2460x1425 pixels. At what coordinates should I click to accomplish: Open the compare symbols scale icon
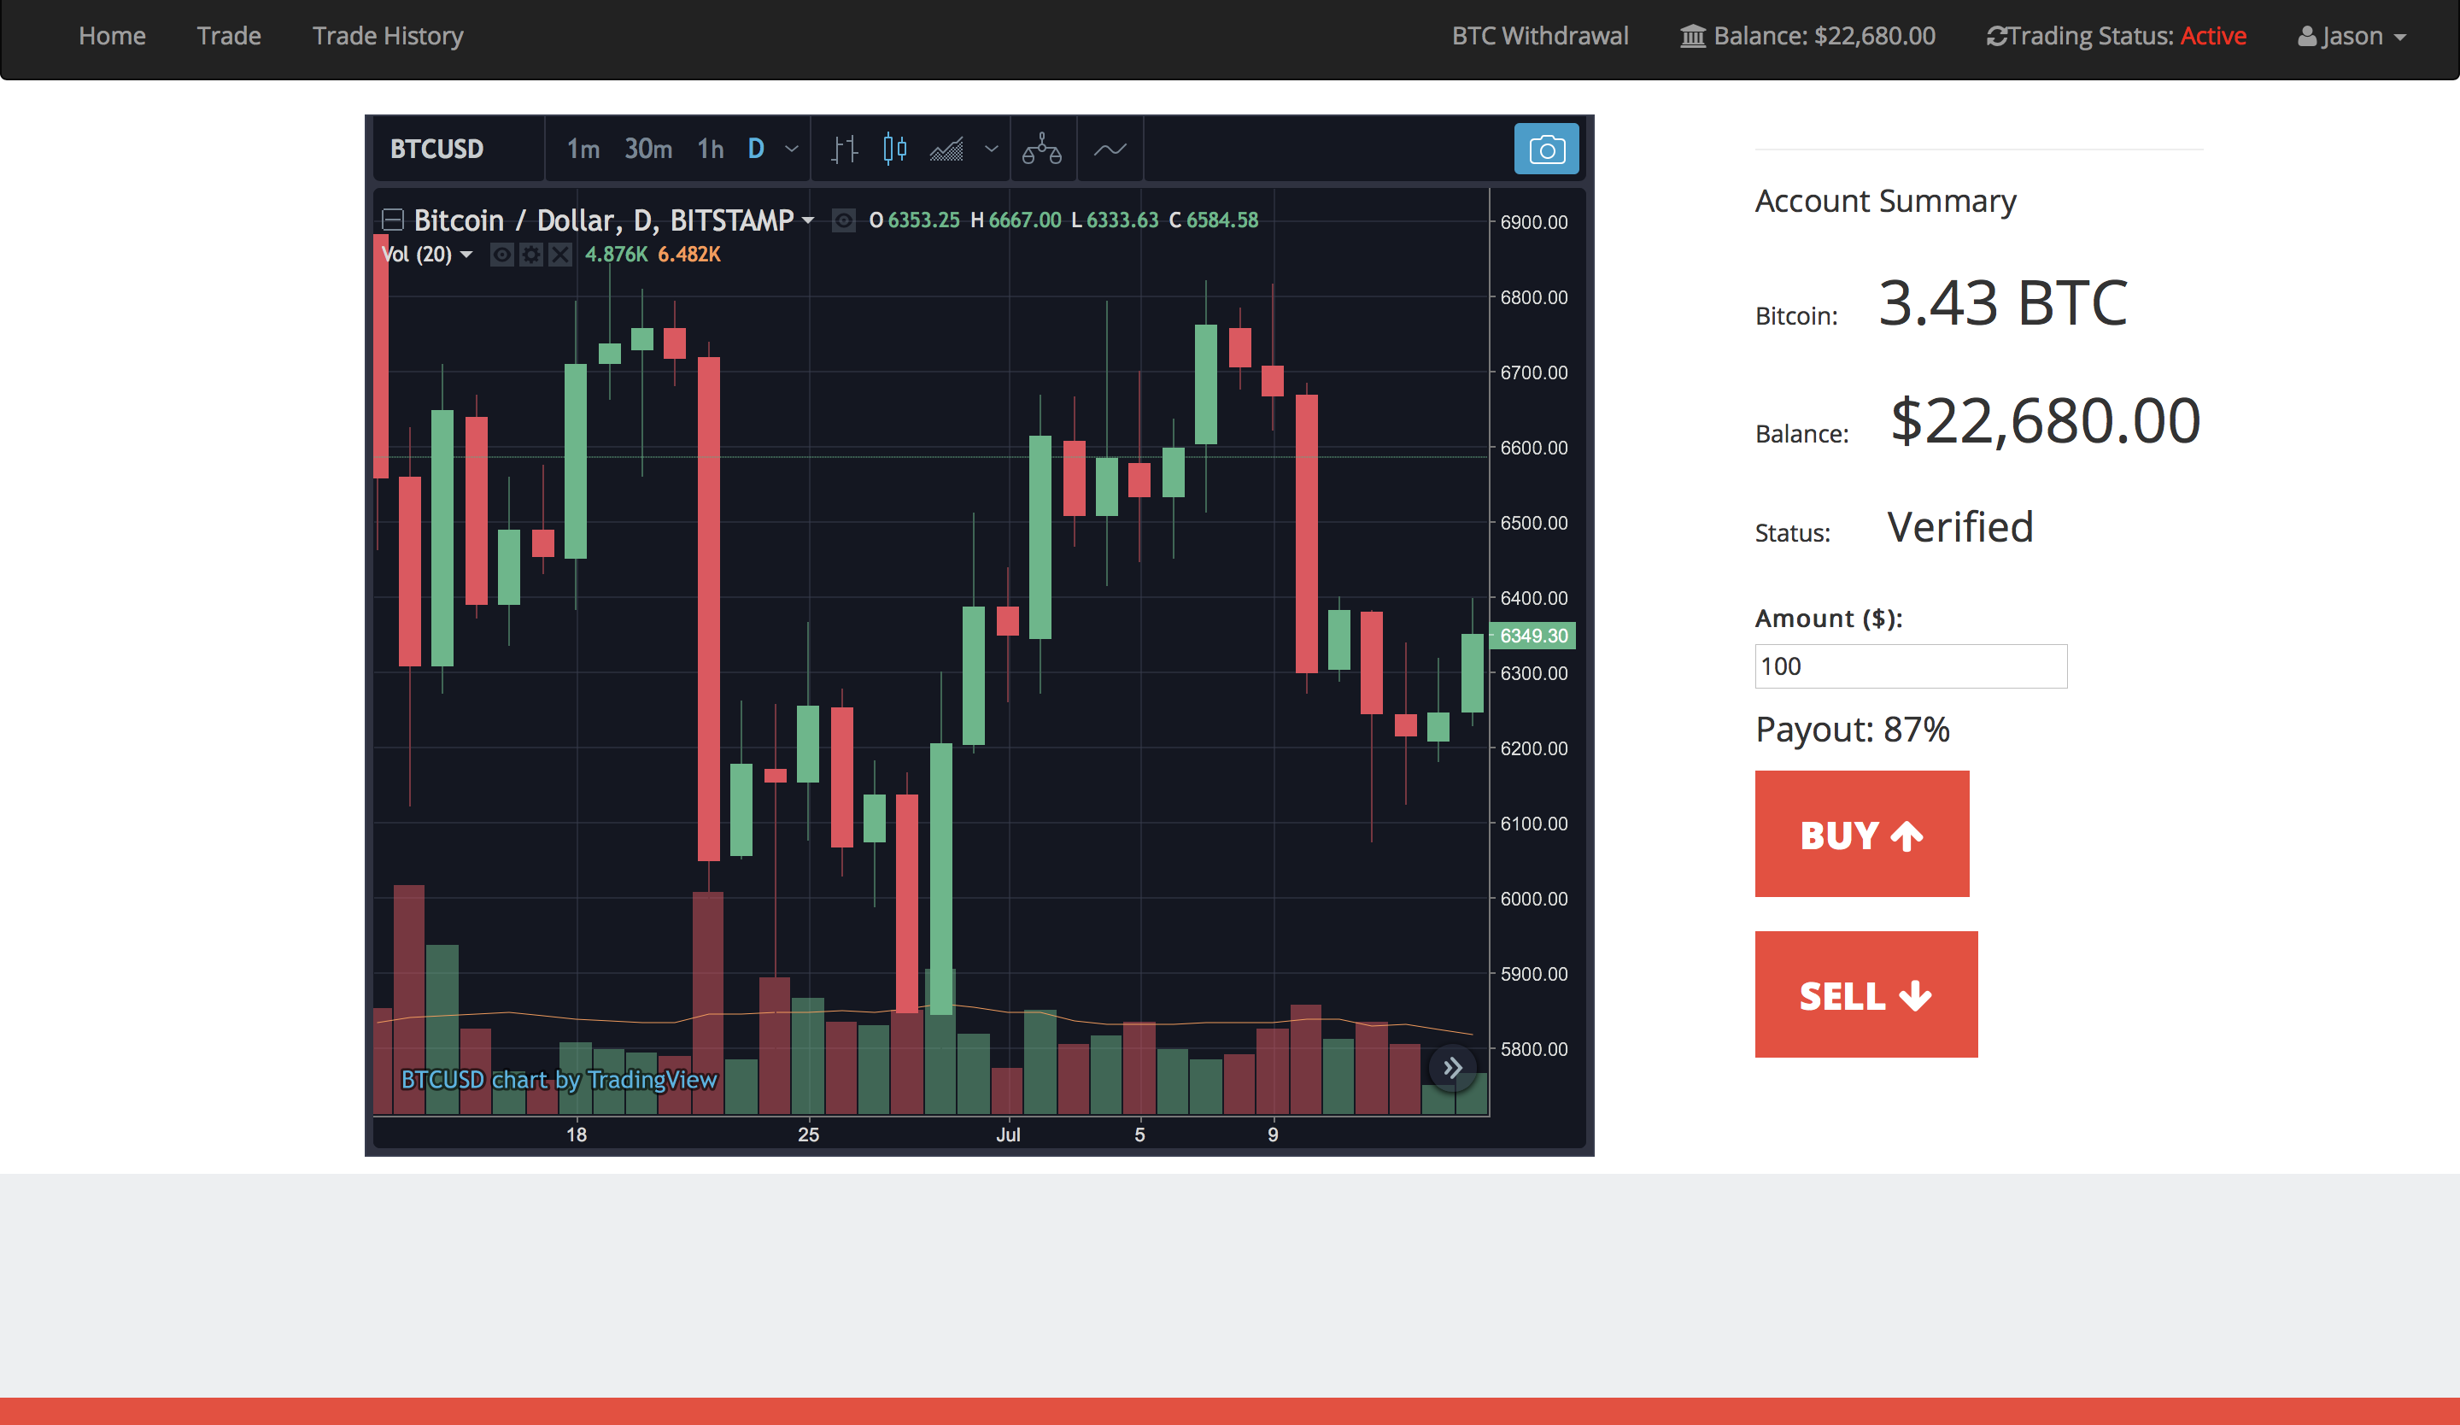click(x=1041, y=150)
